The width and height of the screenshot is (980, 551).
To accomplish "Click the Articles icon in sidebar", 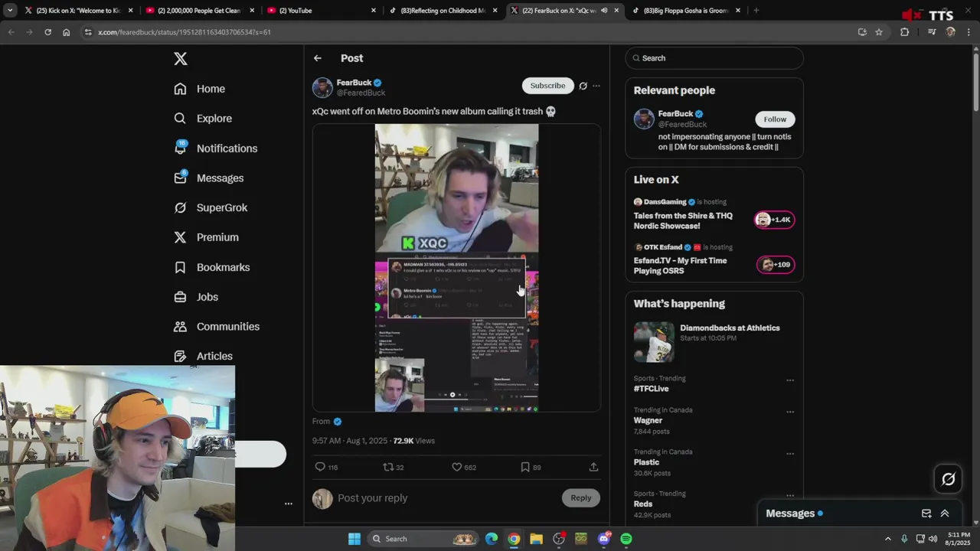I will pos(180,356).
